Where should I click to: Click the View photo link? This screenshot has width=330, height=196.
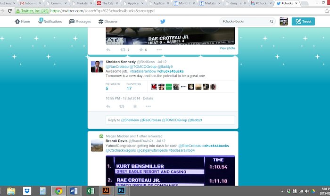[x=227, y=48]
